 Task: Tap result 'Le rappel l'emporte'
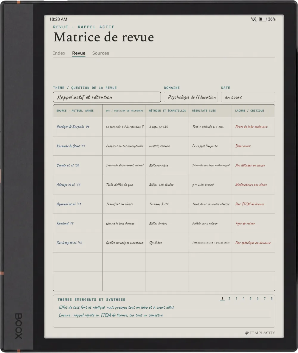coord(210,146)
